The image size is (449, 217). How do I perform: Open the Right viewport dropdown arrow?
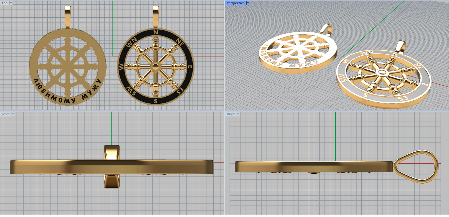tap(238, 114)
